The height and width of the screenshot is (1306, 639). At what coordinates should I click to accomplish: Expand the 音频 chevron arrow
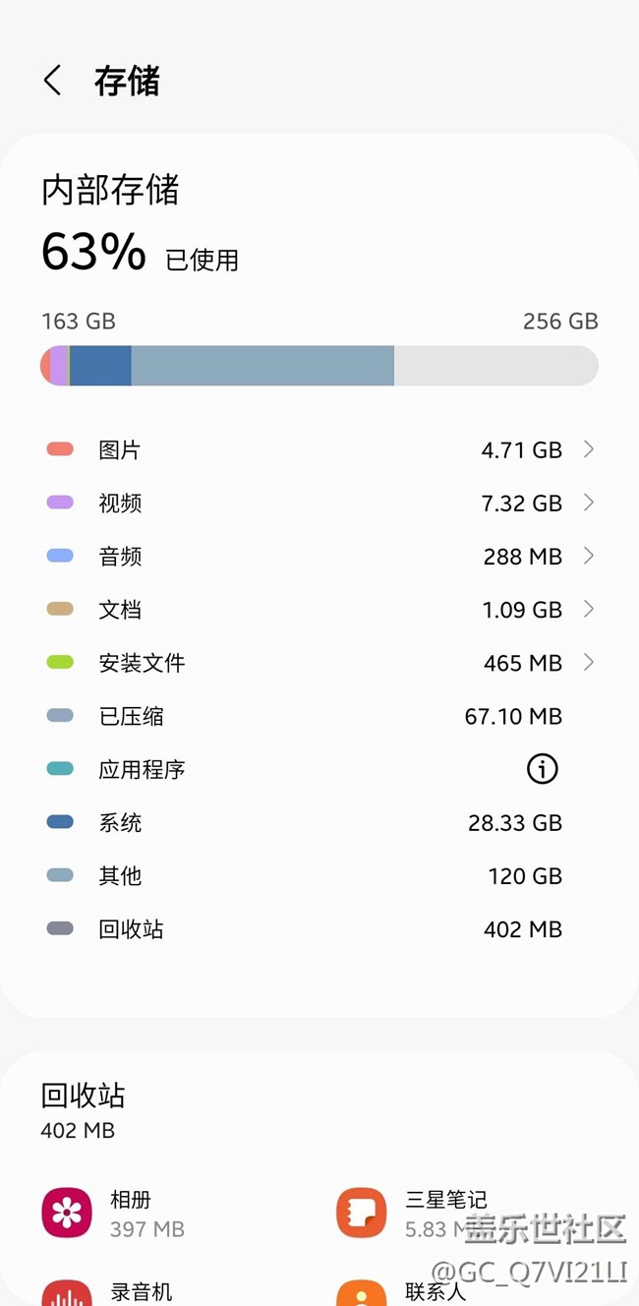pyautogui.click(x=588, y=556)
